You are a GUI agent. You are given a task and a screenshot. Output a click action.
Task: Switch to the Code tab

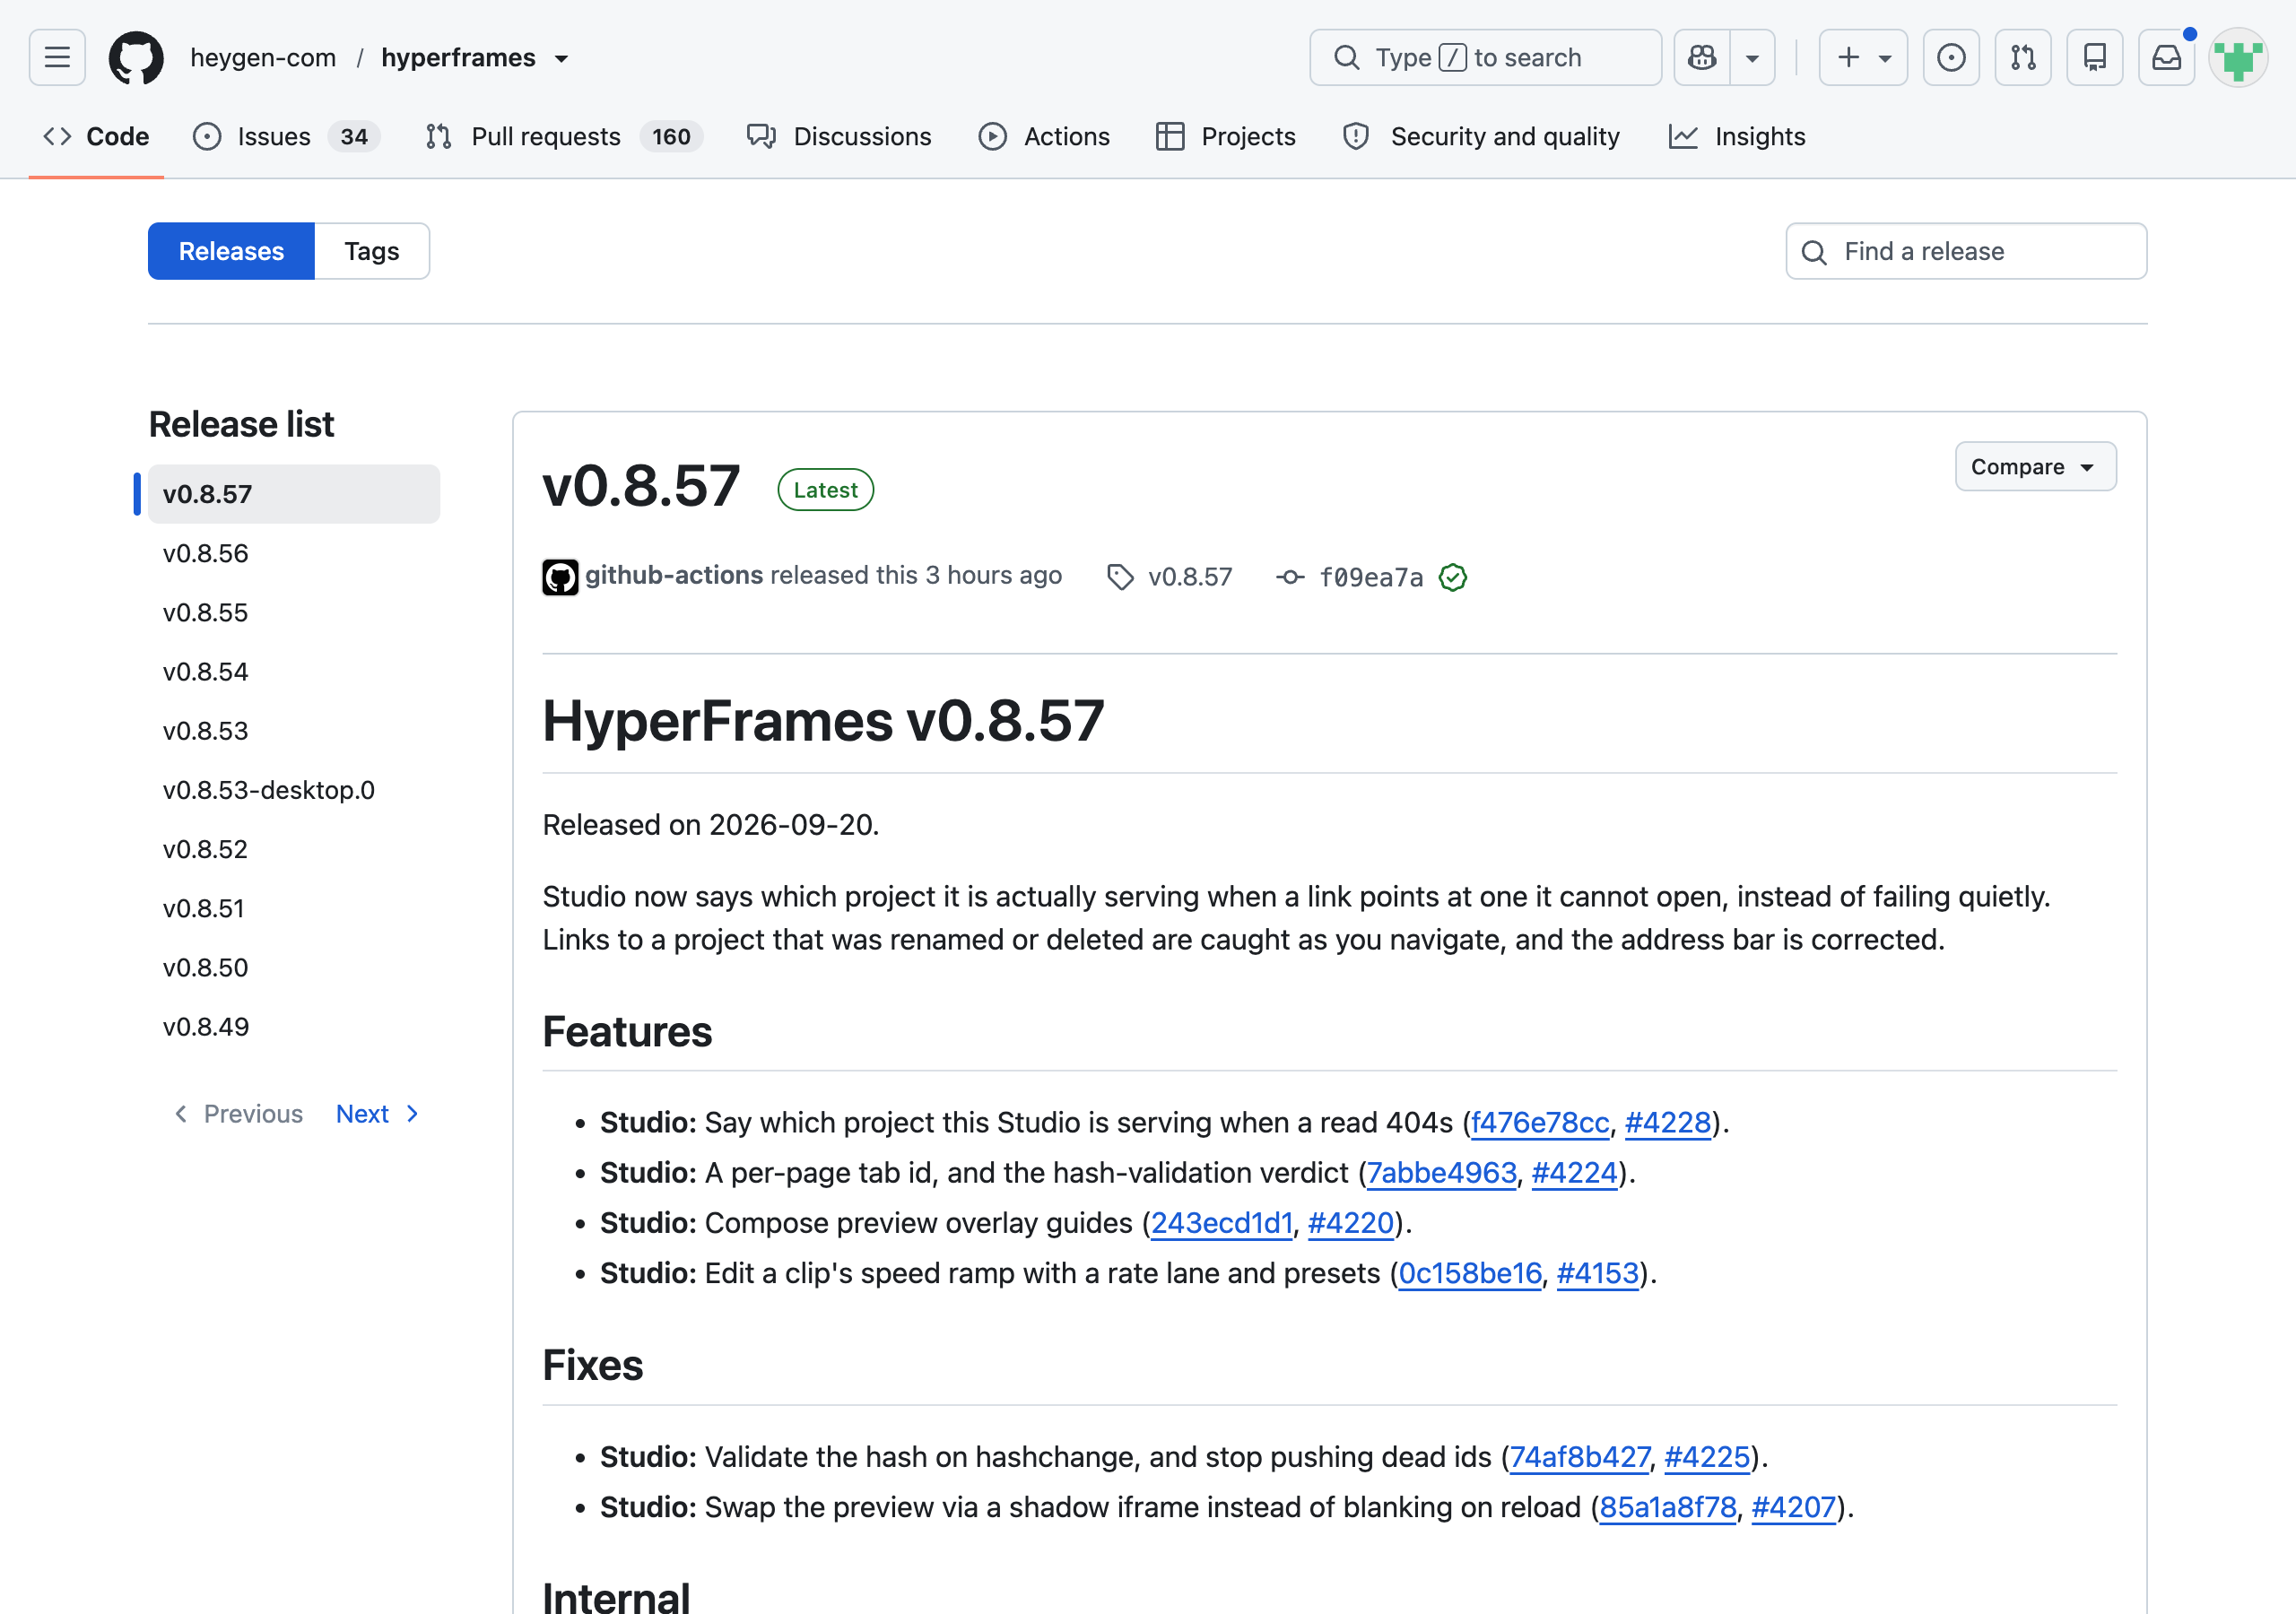pyautogui.click(x=96, y=136)
